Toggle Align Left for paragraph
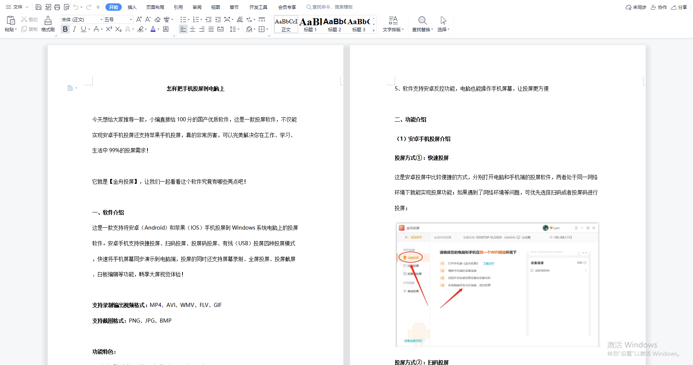The image size is (693, 365). 183,29
